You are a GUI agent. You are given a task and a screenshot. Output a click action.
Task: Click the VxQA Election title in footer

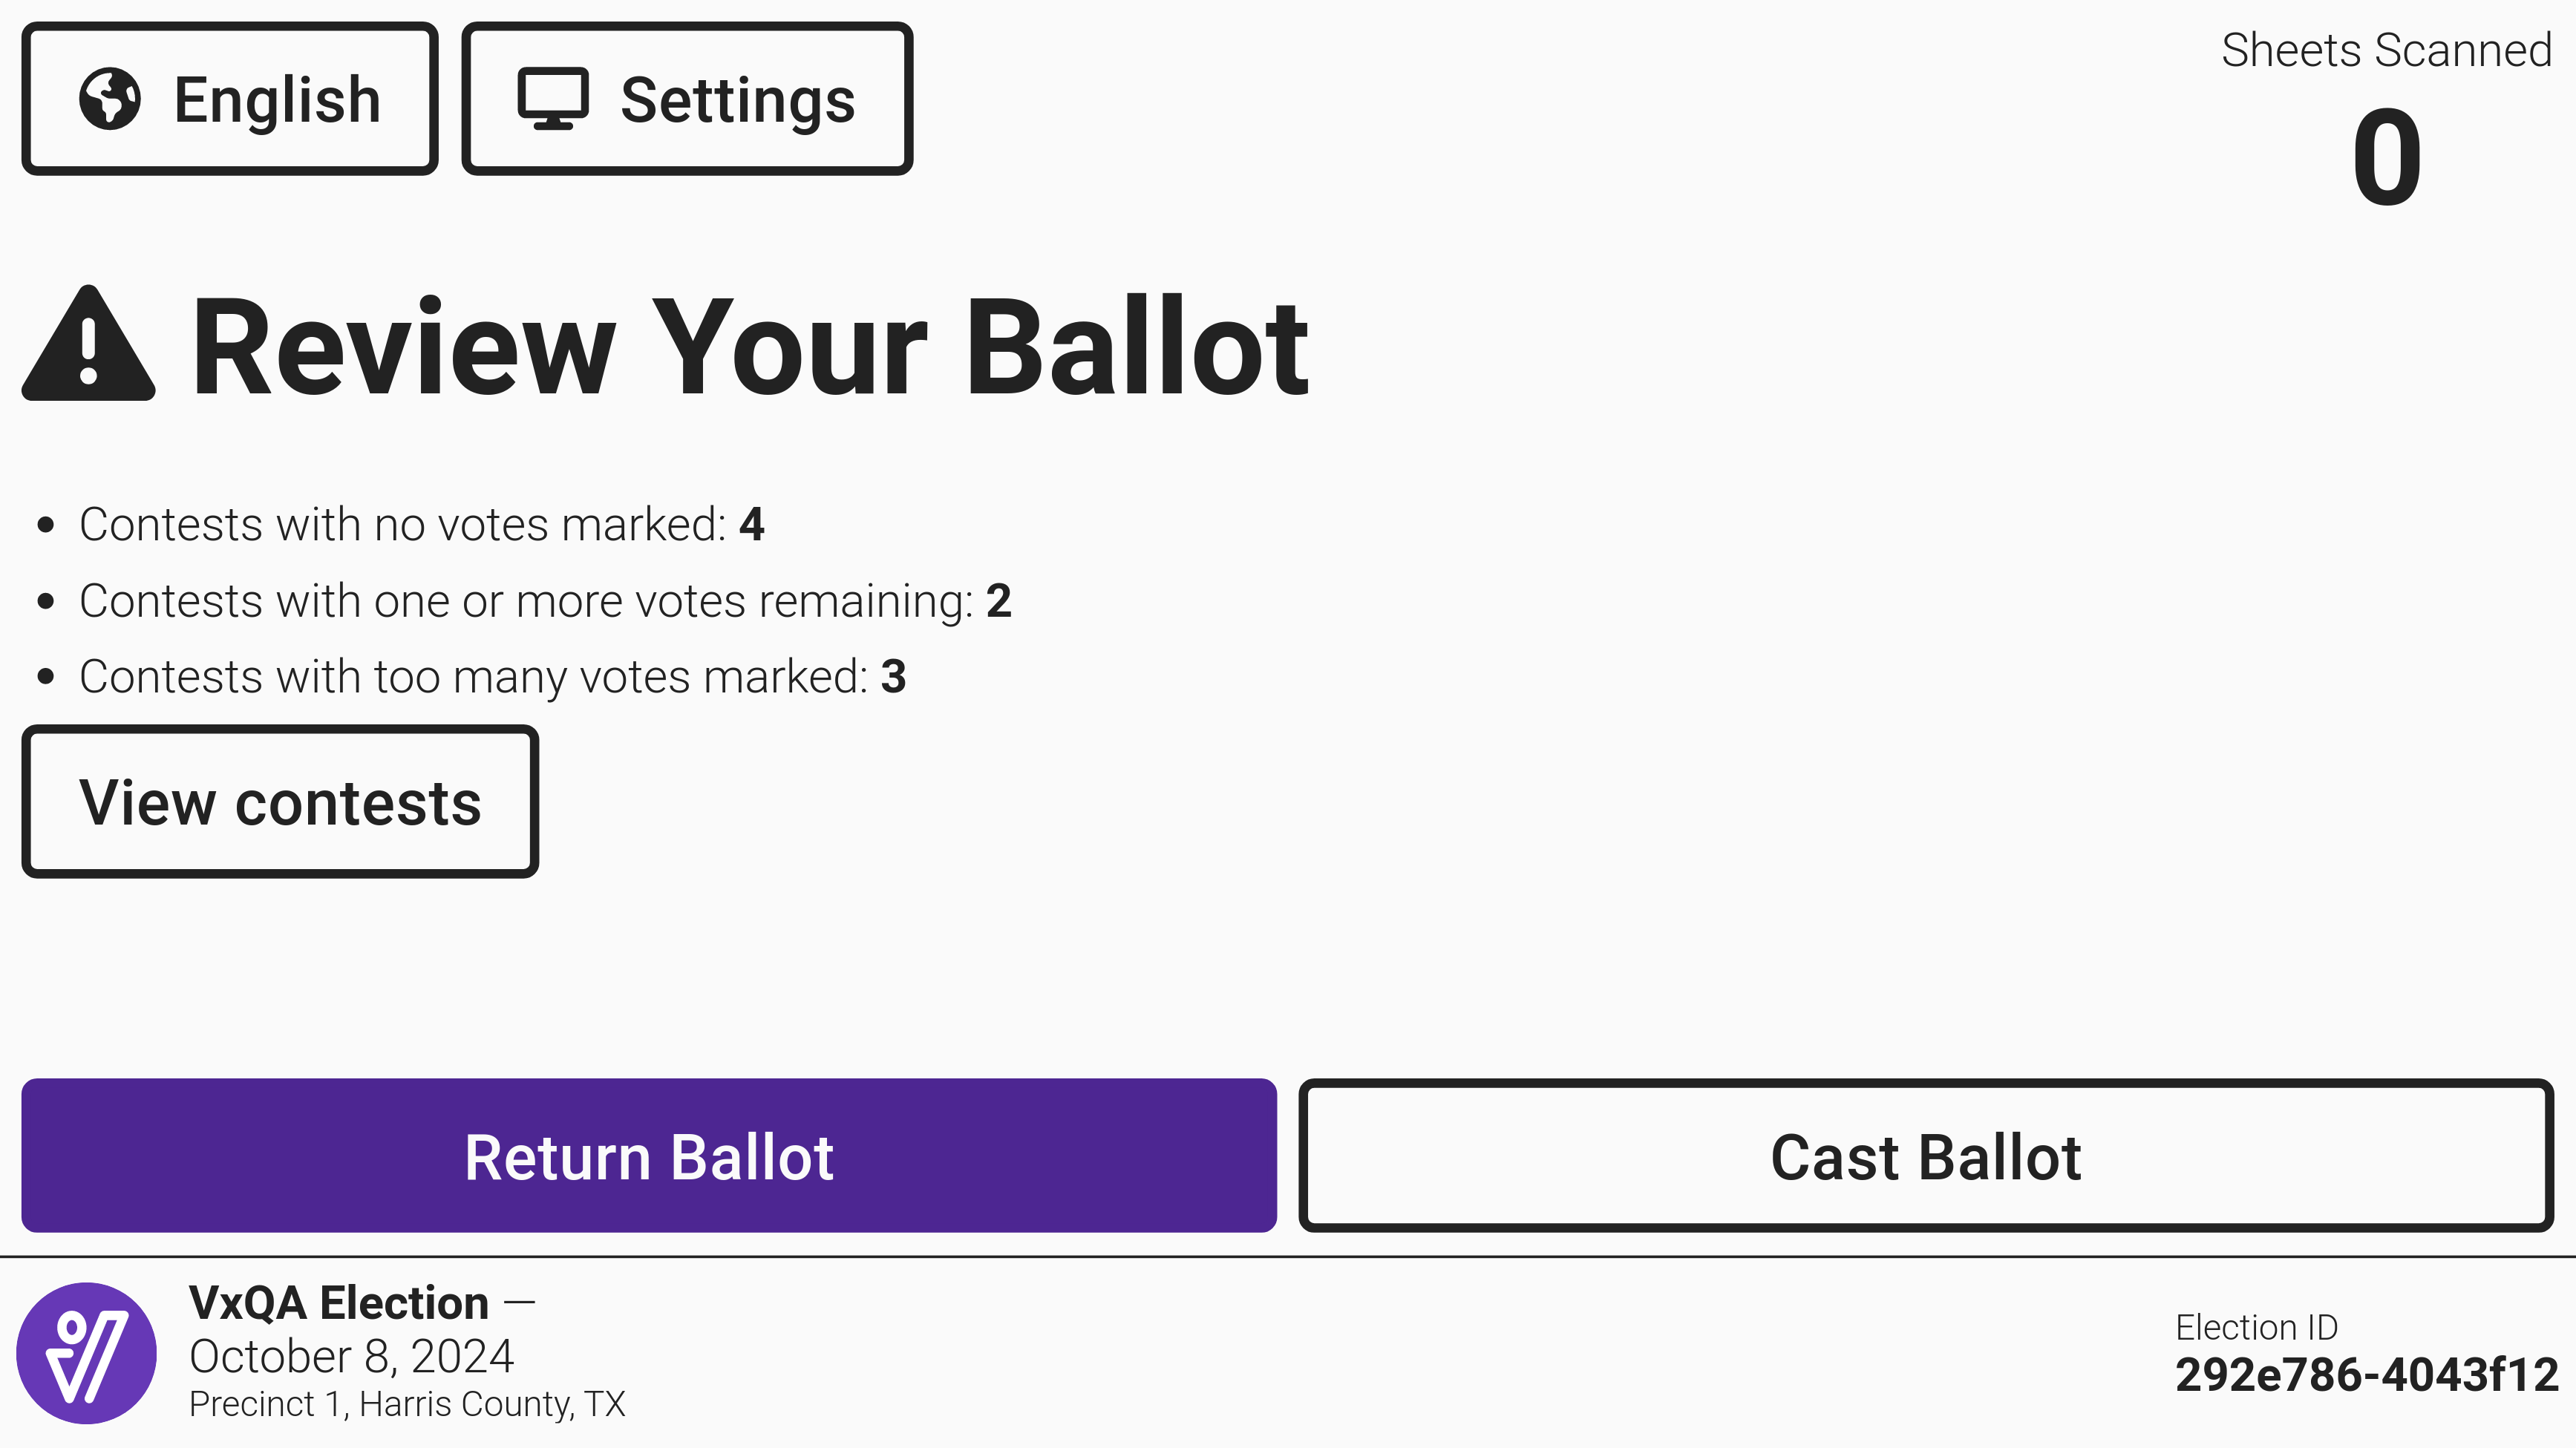point(339,1303)
